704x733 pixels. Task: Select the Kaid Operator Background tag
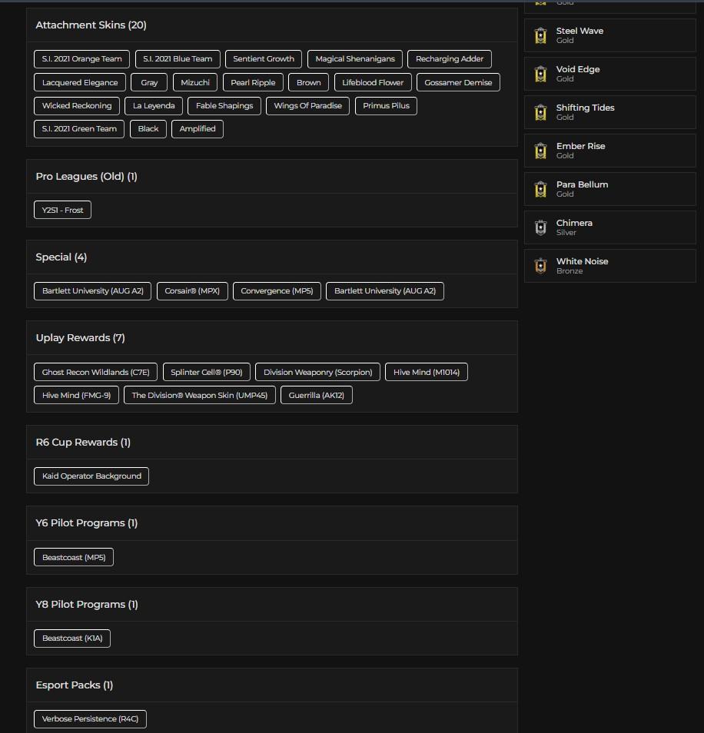[91, 476]
